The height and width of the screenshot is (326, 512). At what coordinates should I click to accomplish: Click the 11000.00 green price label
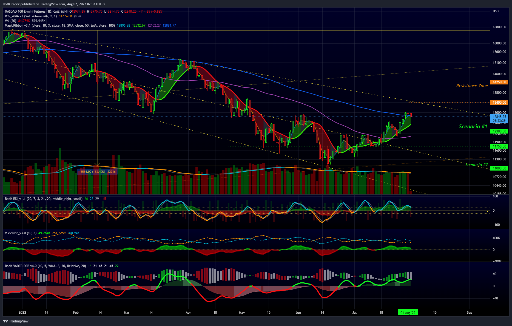click(x=499, y=168)
